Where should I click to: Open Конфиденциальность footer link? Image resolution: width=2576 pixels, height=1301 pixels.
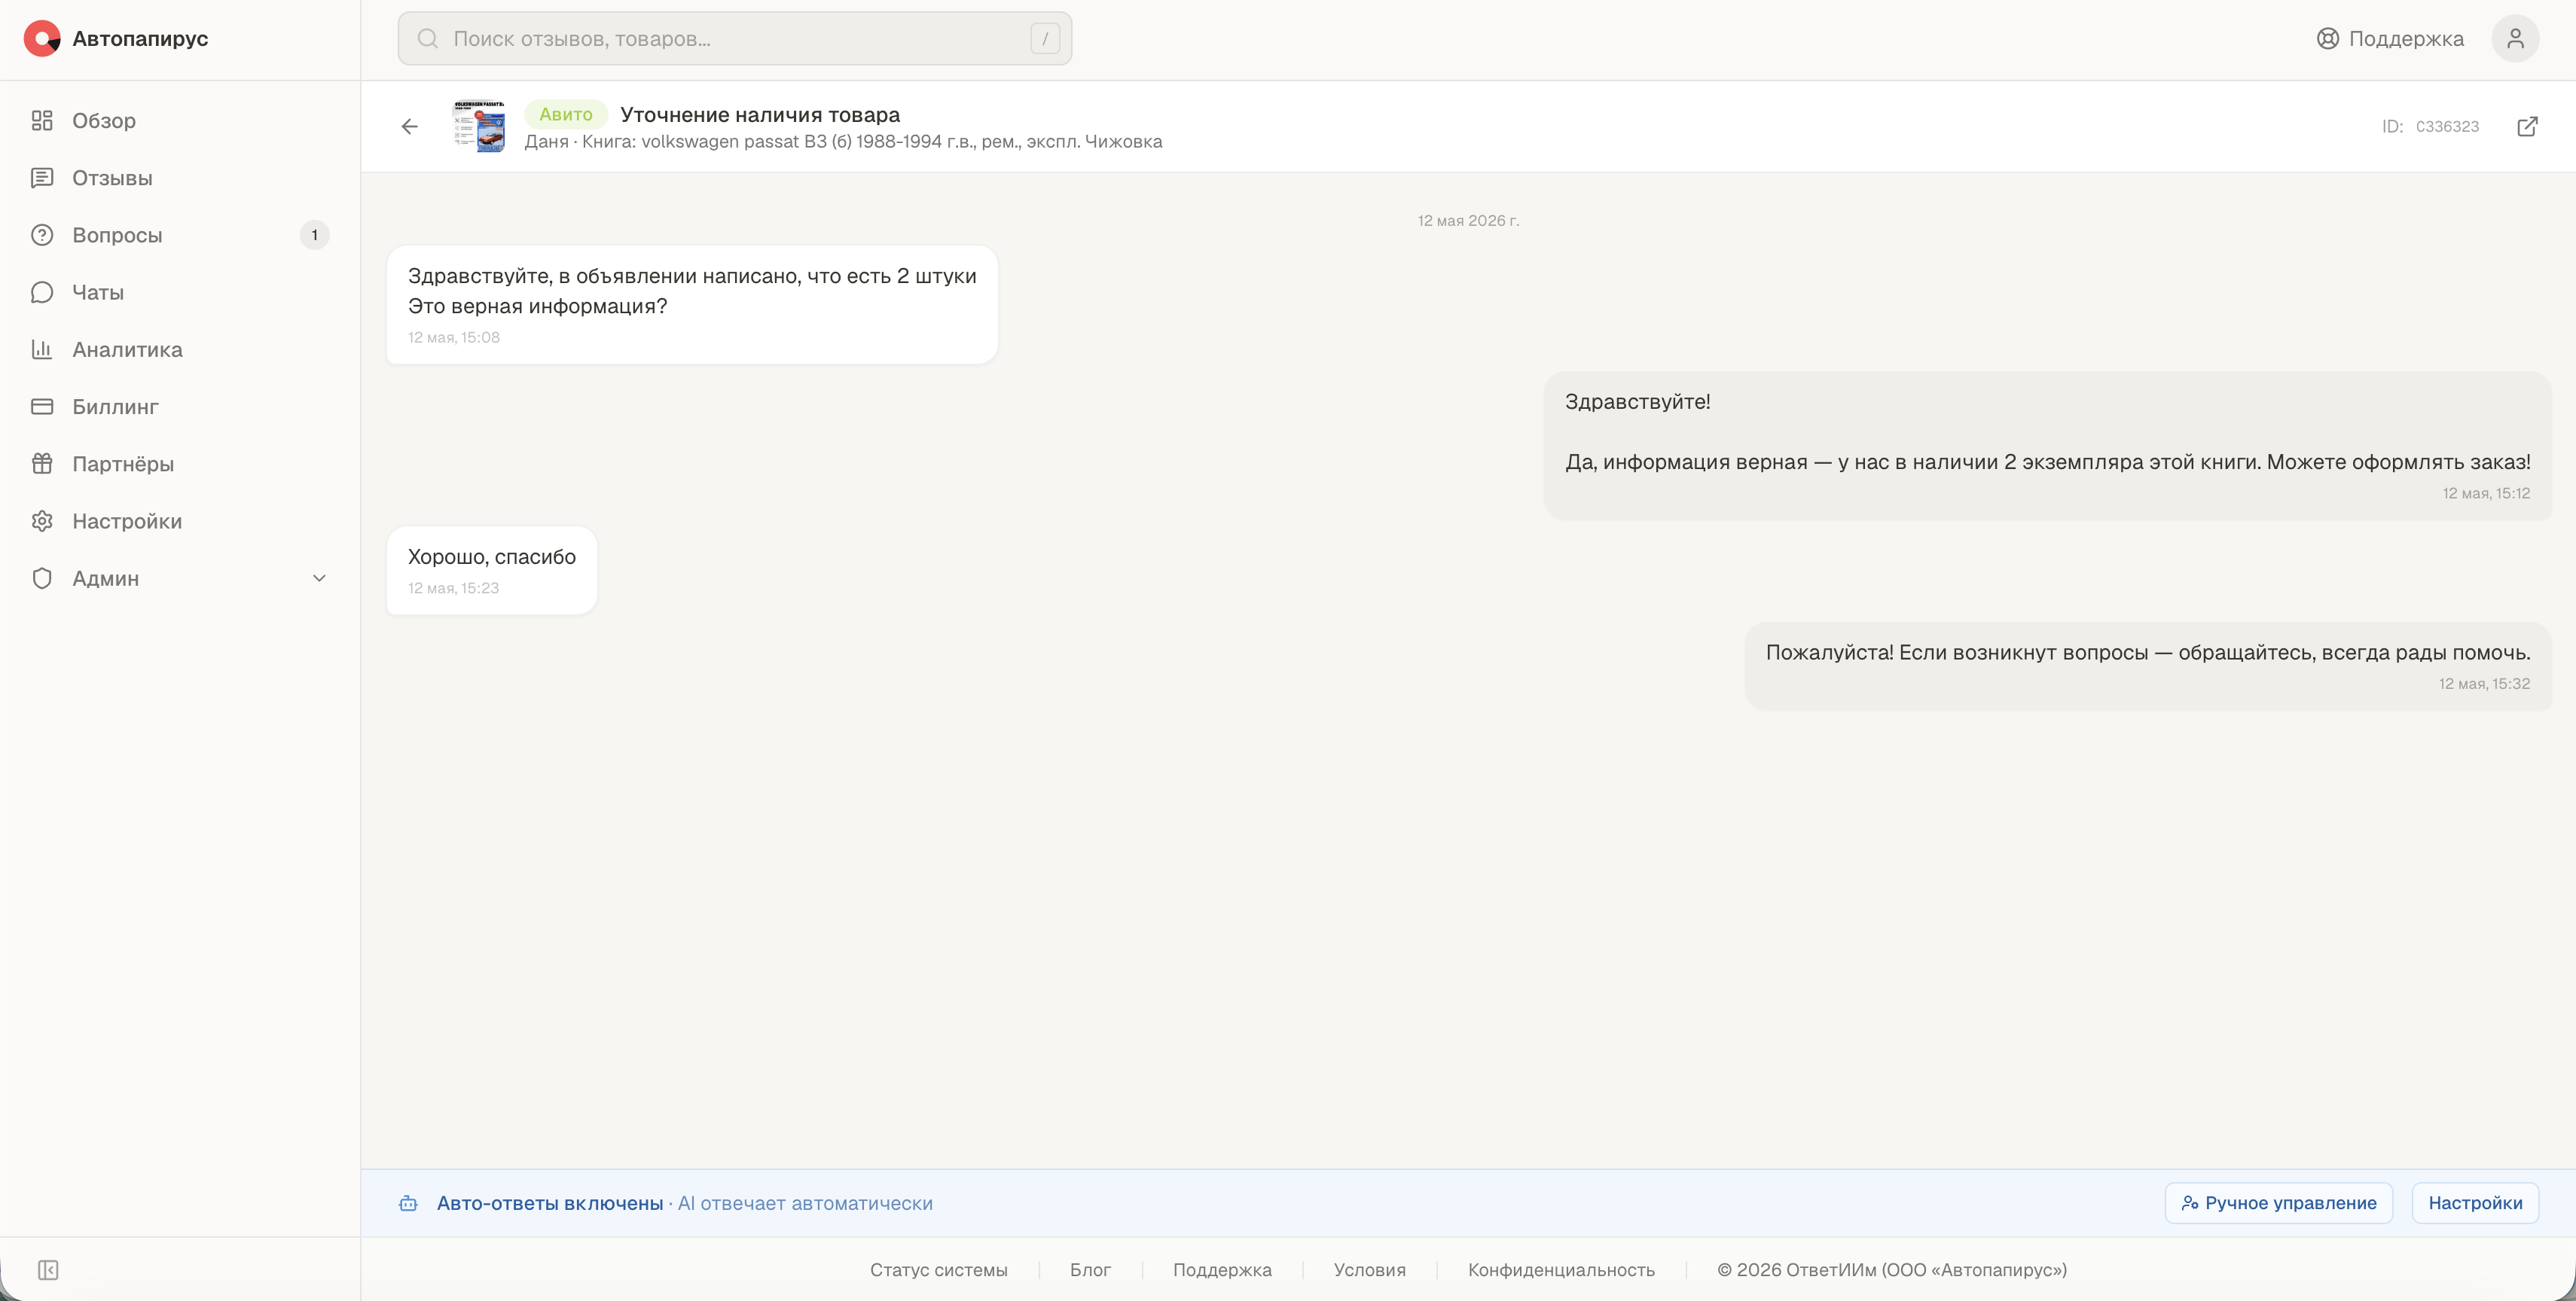[1561, 1270]
